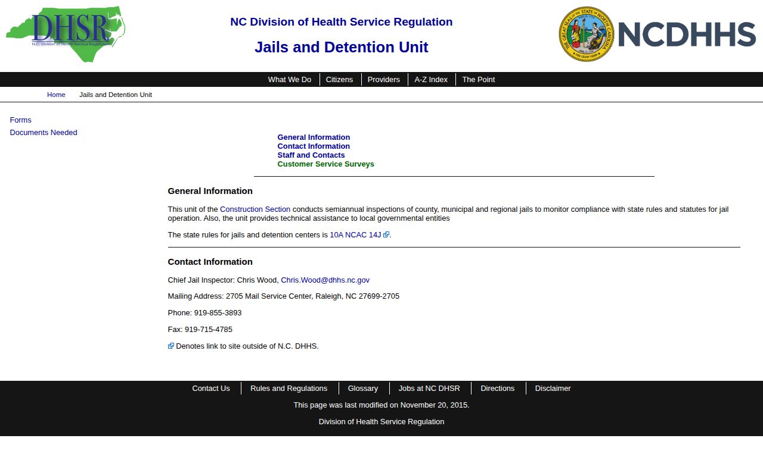Click Contact Us in the footer
763x476 pixels.
click(211, 389)
